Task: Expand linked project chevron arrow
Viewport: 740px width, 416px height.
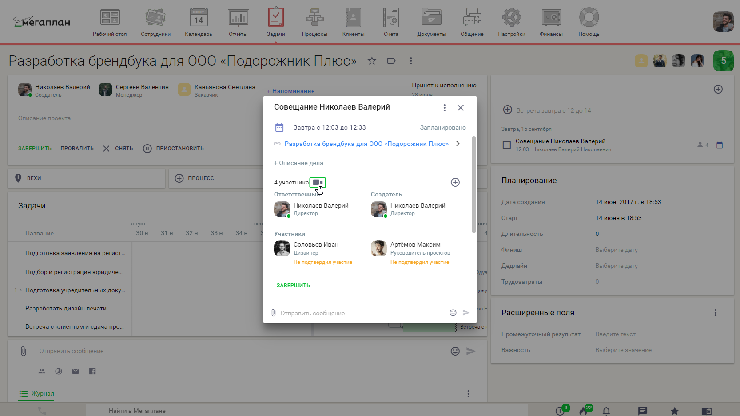Action: coord(458,144)
